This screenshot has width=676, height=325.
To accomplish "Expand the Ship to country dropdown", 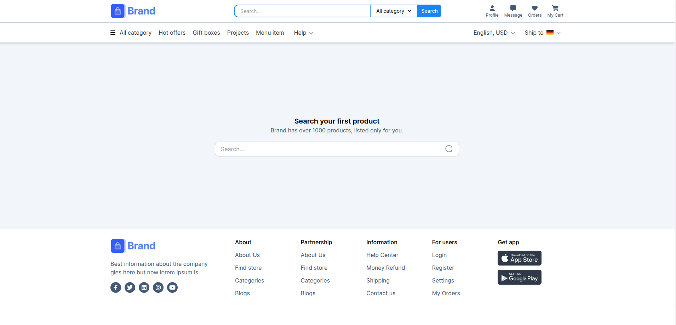I will 542,33.
